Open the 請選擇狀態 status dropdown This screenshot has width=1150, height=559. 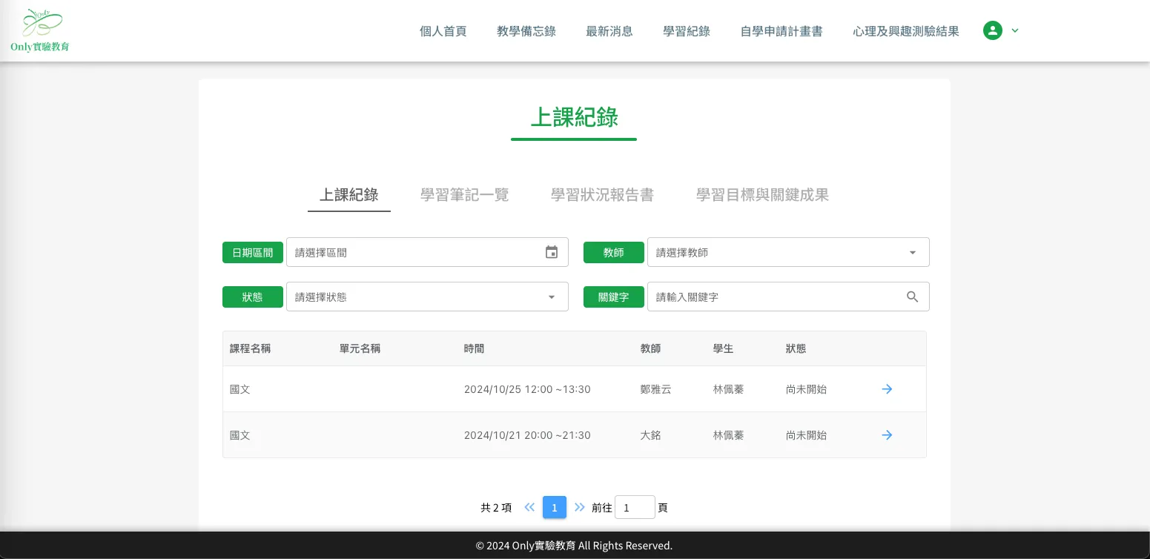click(428, 297)
